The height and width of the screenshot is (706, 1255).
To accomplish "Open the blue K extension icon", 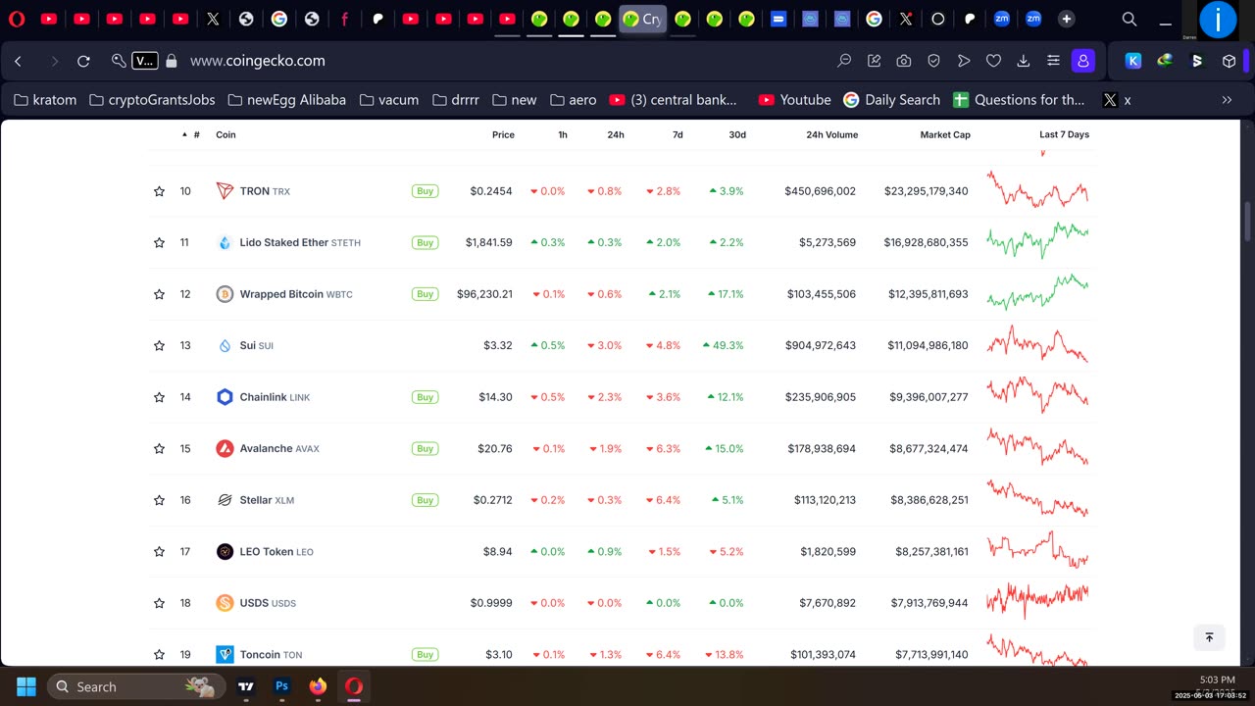I will click(x=1133, y=61).
